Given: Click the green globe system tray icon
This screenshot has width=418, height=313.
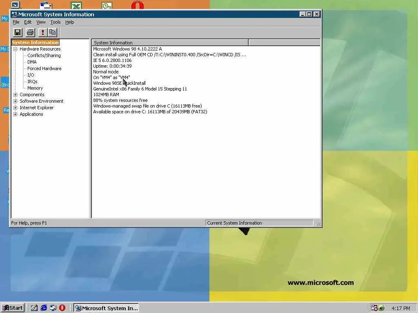Looking at the screenshot, I should [x=381, y=308].
